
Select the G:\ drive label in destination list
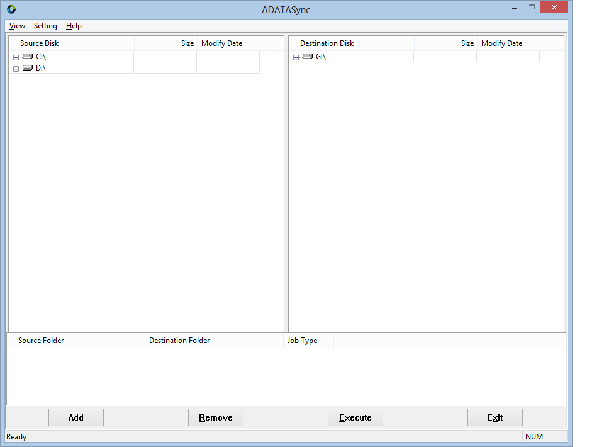(x=321, y=57)
